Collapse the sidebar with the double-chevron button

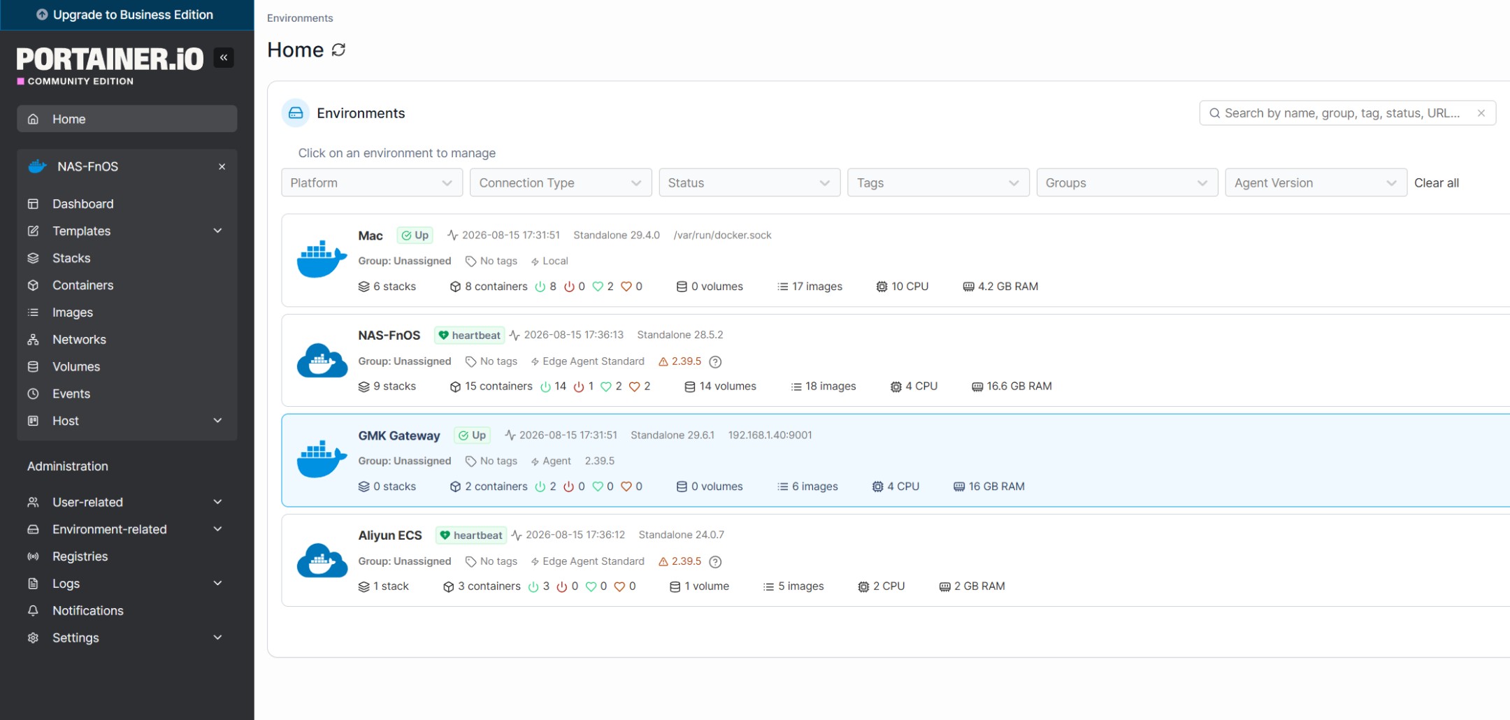click(224, 57)
